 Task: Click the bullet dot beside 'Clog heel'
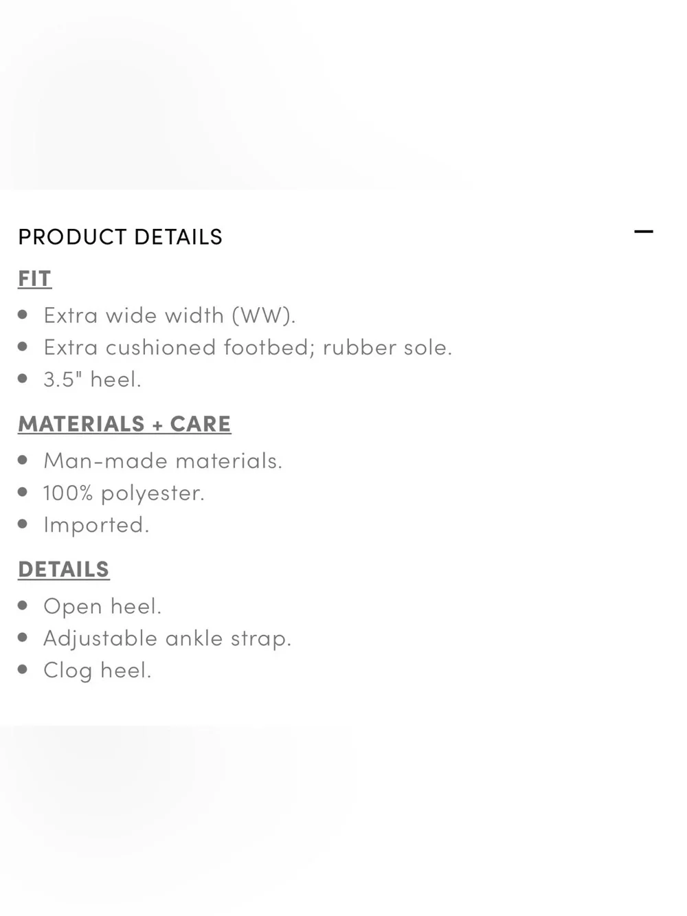(23, 669)
